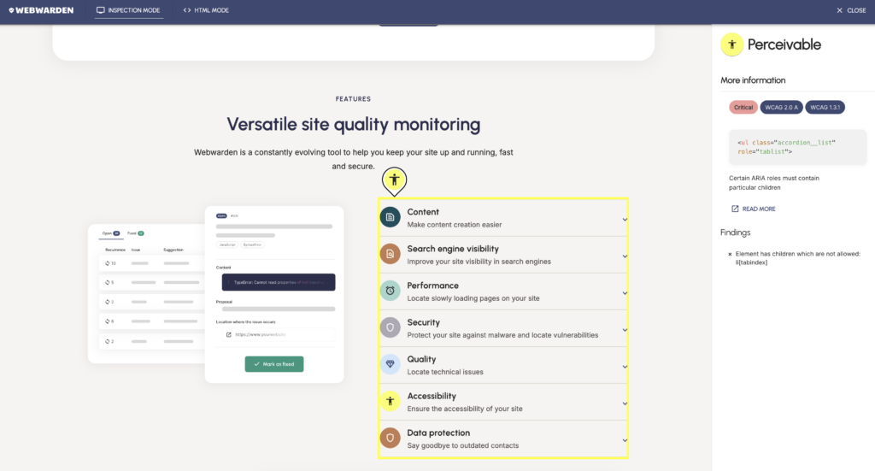Expand the Performance accordion chevron

coord(625,292)
